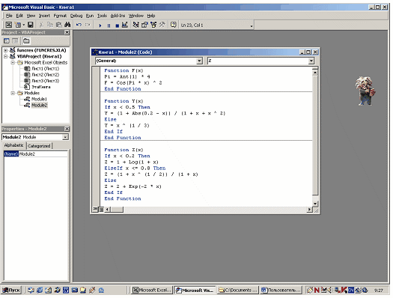
Task: Open the Debug menu
Action: [76, 16]
